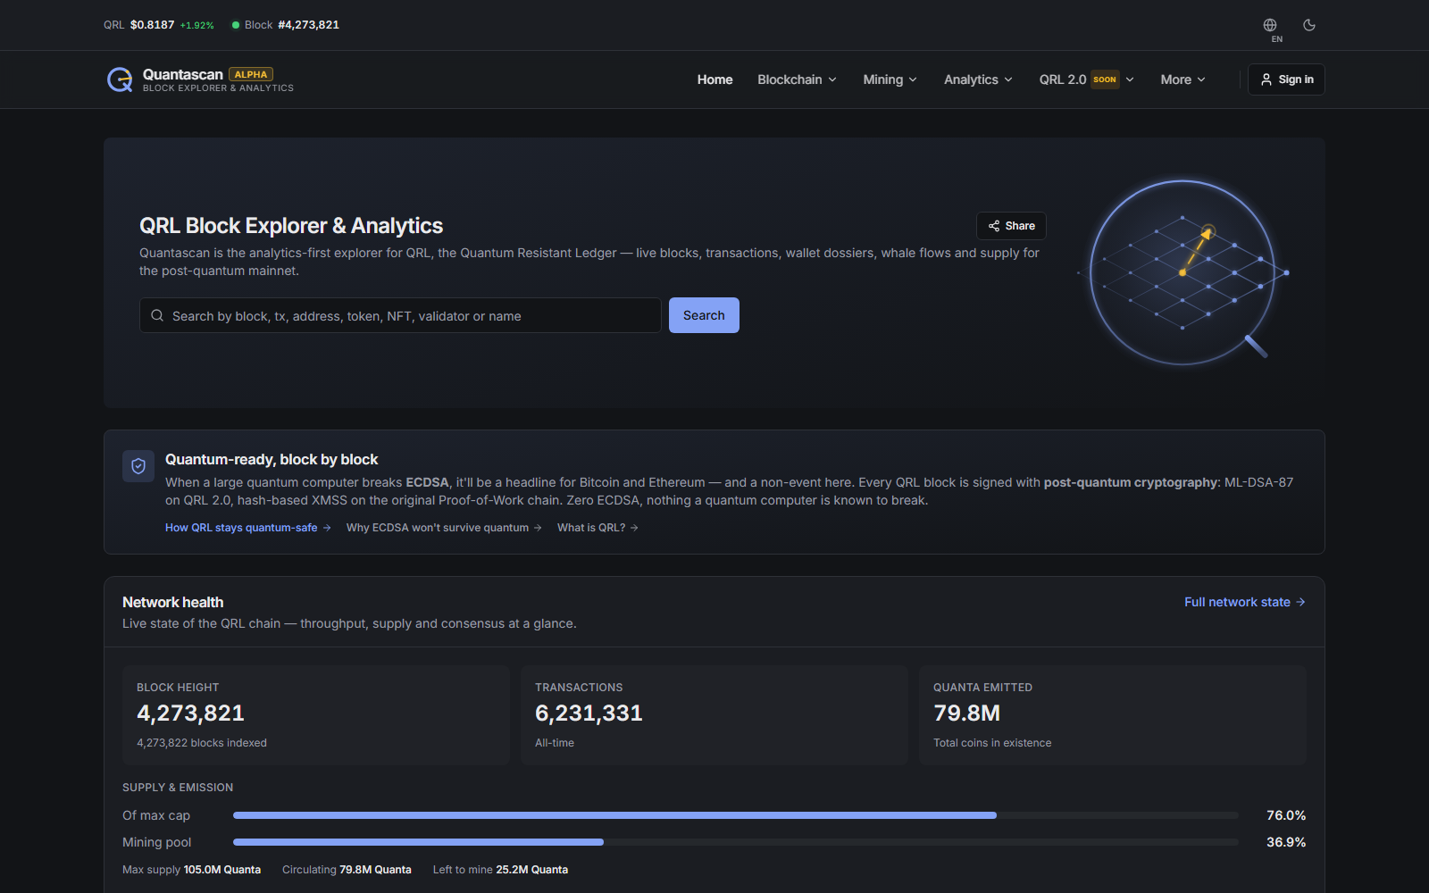Expand the QRL 2.0 menu
Viewport: 1429px width, 893px height.
tap(1086, 79)
